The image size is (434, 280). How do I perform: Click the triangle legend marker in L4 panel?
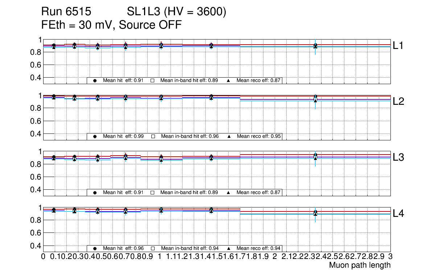coord(229,248)
